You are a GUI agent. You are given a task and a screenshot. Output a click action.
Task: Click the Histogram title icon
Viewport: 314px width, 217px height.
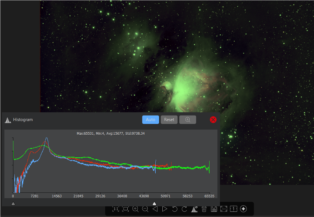(x=8, y=120)
